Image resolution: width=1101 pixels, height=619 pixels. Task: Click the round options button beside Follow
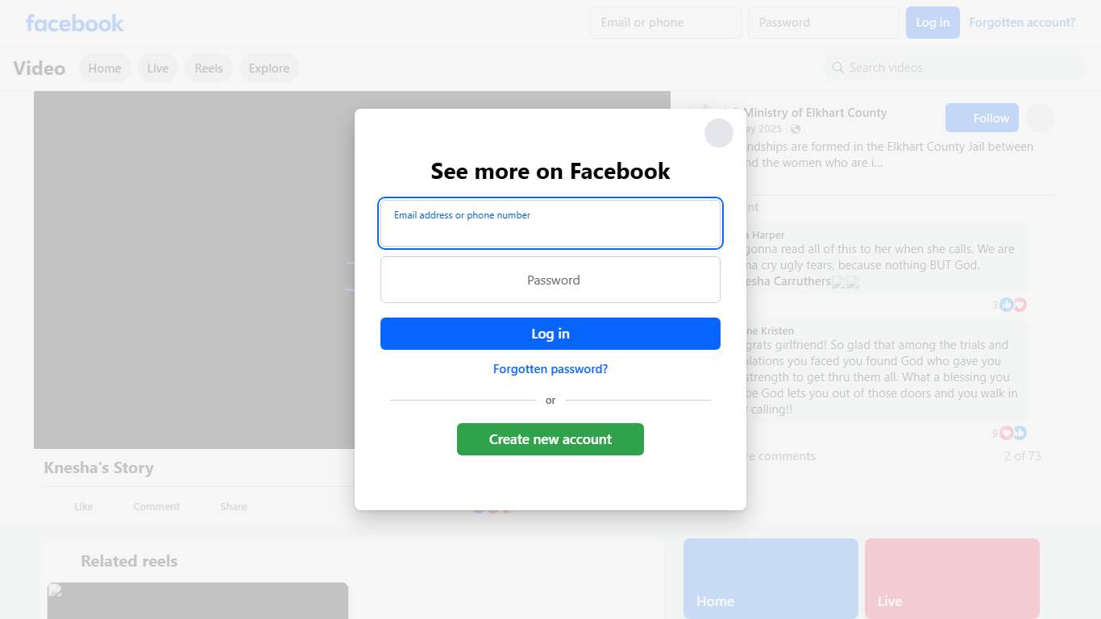[1040, 118]
